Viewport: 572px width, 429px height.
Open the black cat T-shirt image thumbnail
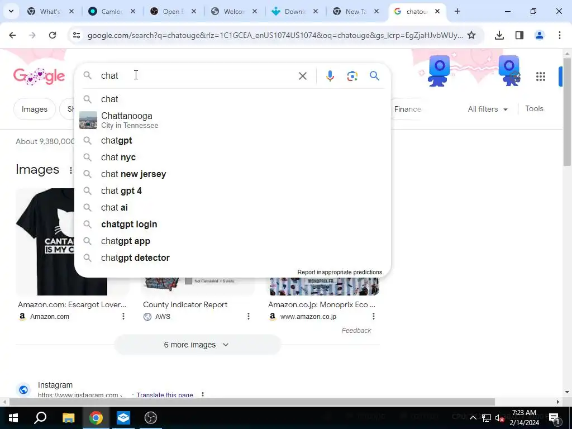coord(45,241)
